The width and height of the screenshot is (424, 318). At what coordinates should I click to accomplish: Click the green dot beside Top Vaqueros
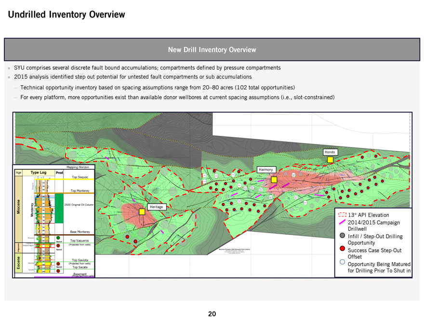tap(58, 238)
